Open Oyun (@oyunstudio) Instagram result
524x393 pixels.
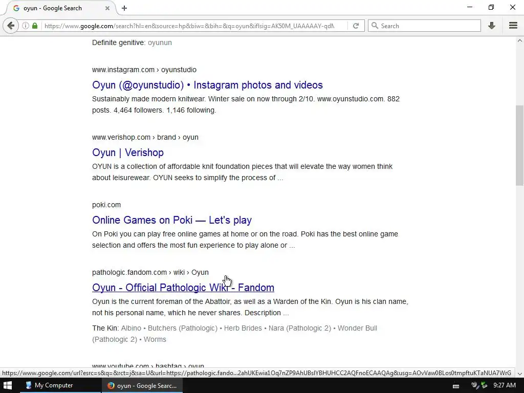pos(207,85)
